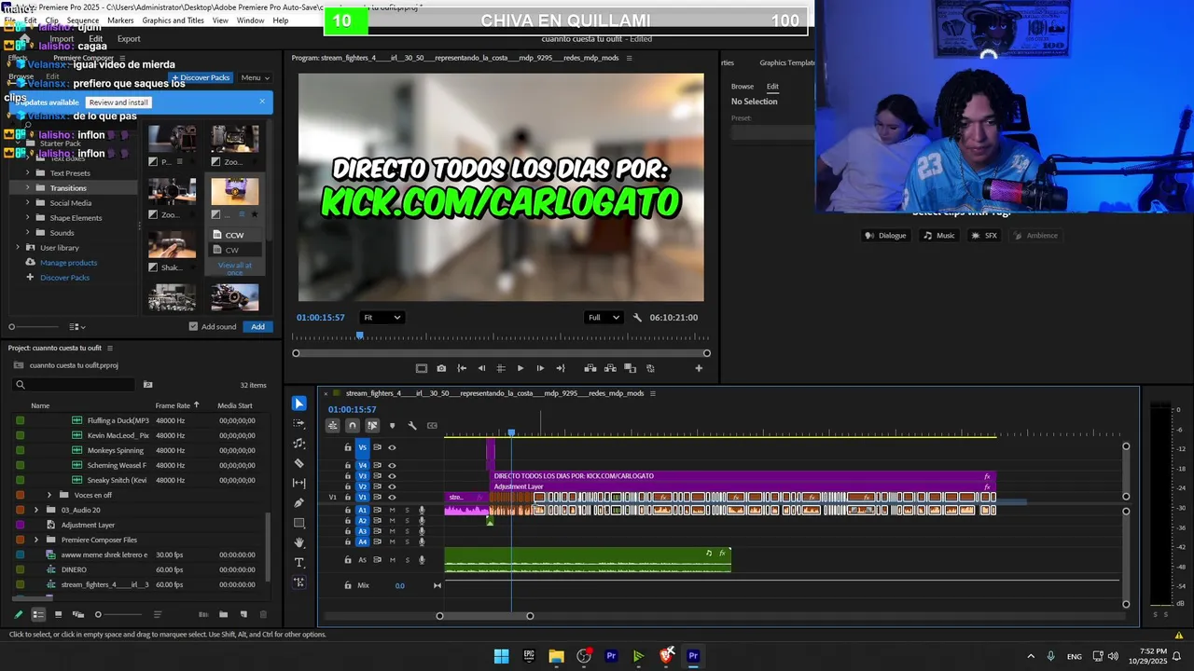Click the Go to Out point button
This screenshot has width=1194, height=671.
[560, 368]
